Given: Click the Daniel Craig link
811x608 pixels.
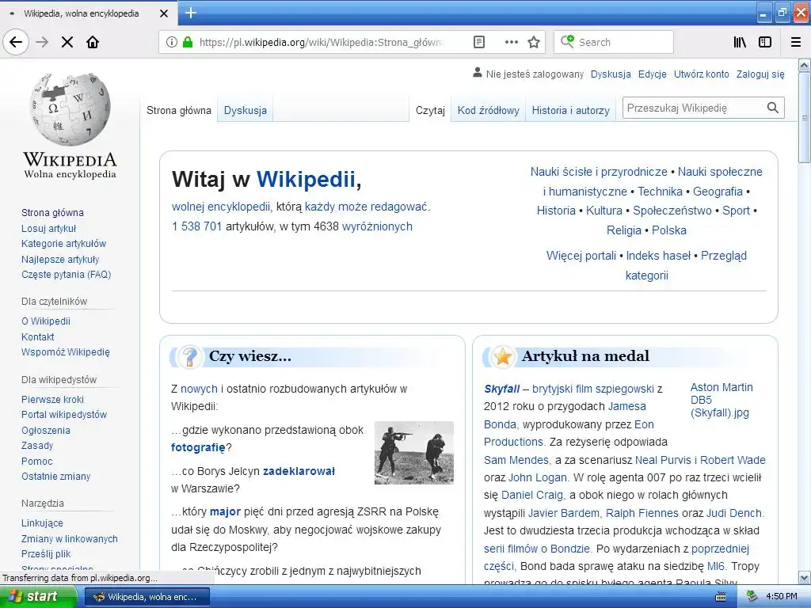Looking at the screenshot, I should pyautogui.click(x=533, y=495).
